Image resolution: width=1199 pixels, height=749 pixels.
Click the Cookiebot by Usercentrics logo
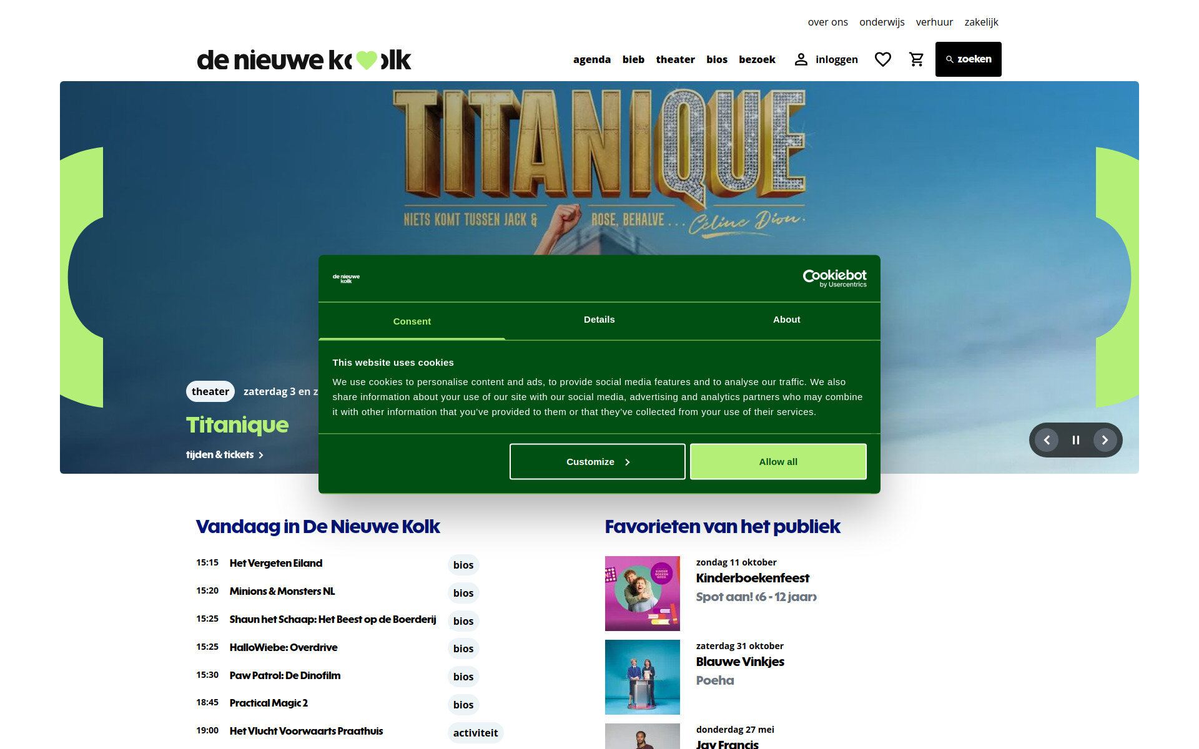pos(834,278)
